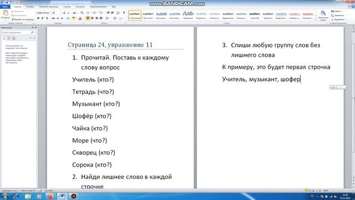Screen dimensions: 355x200
Task: Close the Navigation pane
Action: (35, 27)
